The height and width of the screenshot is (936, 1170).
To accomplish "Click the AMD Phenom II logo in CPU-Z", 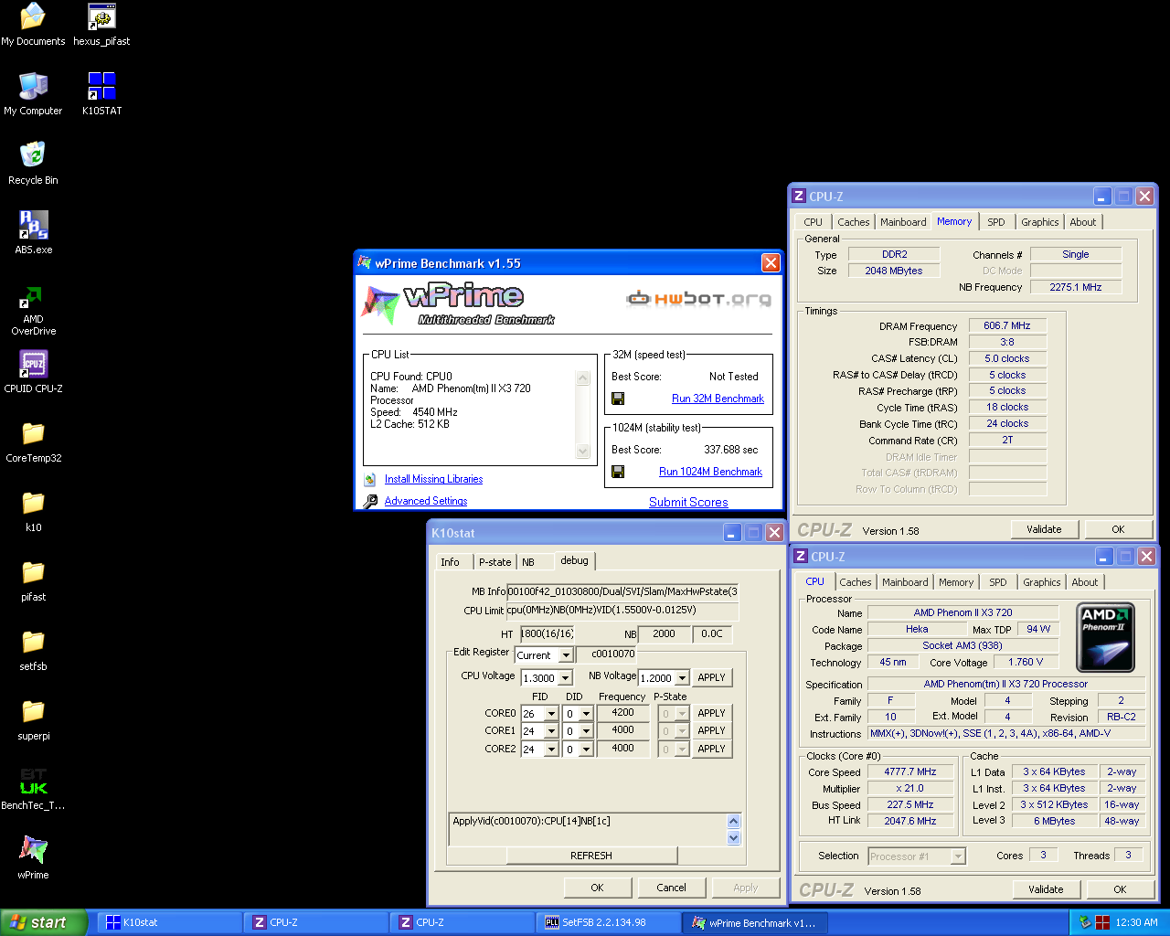I will pos(1106,637).
